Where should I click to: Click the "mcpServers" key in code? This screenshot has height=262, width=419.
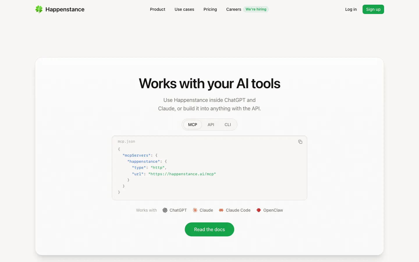[x=136, y=155]
